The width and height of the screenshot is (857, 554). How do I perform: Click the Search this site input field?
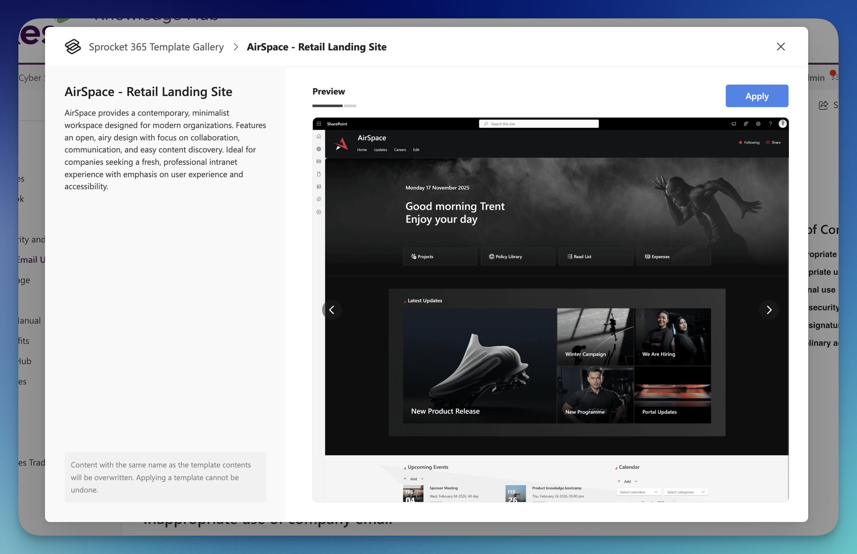(539, 124)
